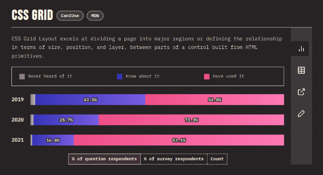
Task: Switch chart units to Count
Action: [x=217, y=159]
